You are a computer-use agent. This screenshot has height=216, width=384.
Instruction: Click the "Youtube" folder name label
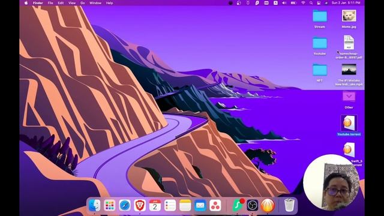pyautogui.click(x=320, y=53)
